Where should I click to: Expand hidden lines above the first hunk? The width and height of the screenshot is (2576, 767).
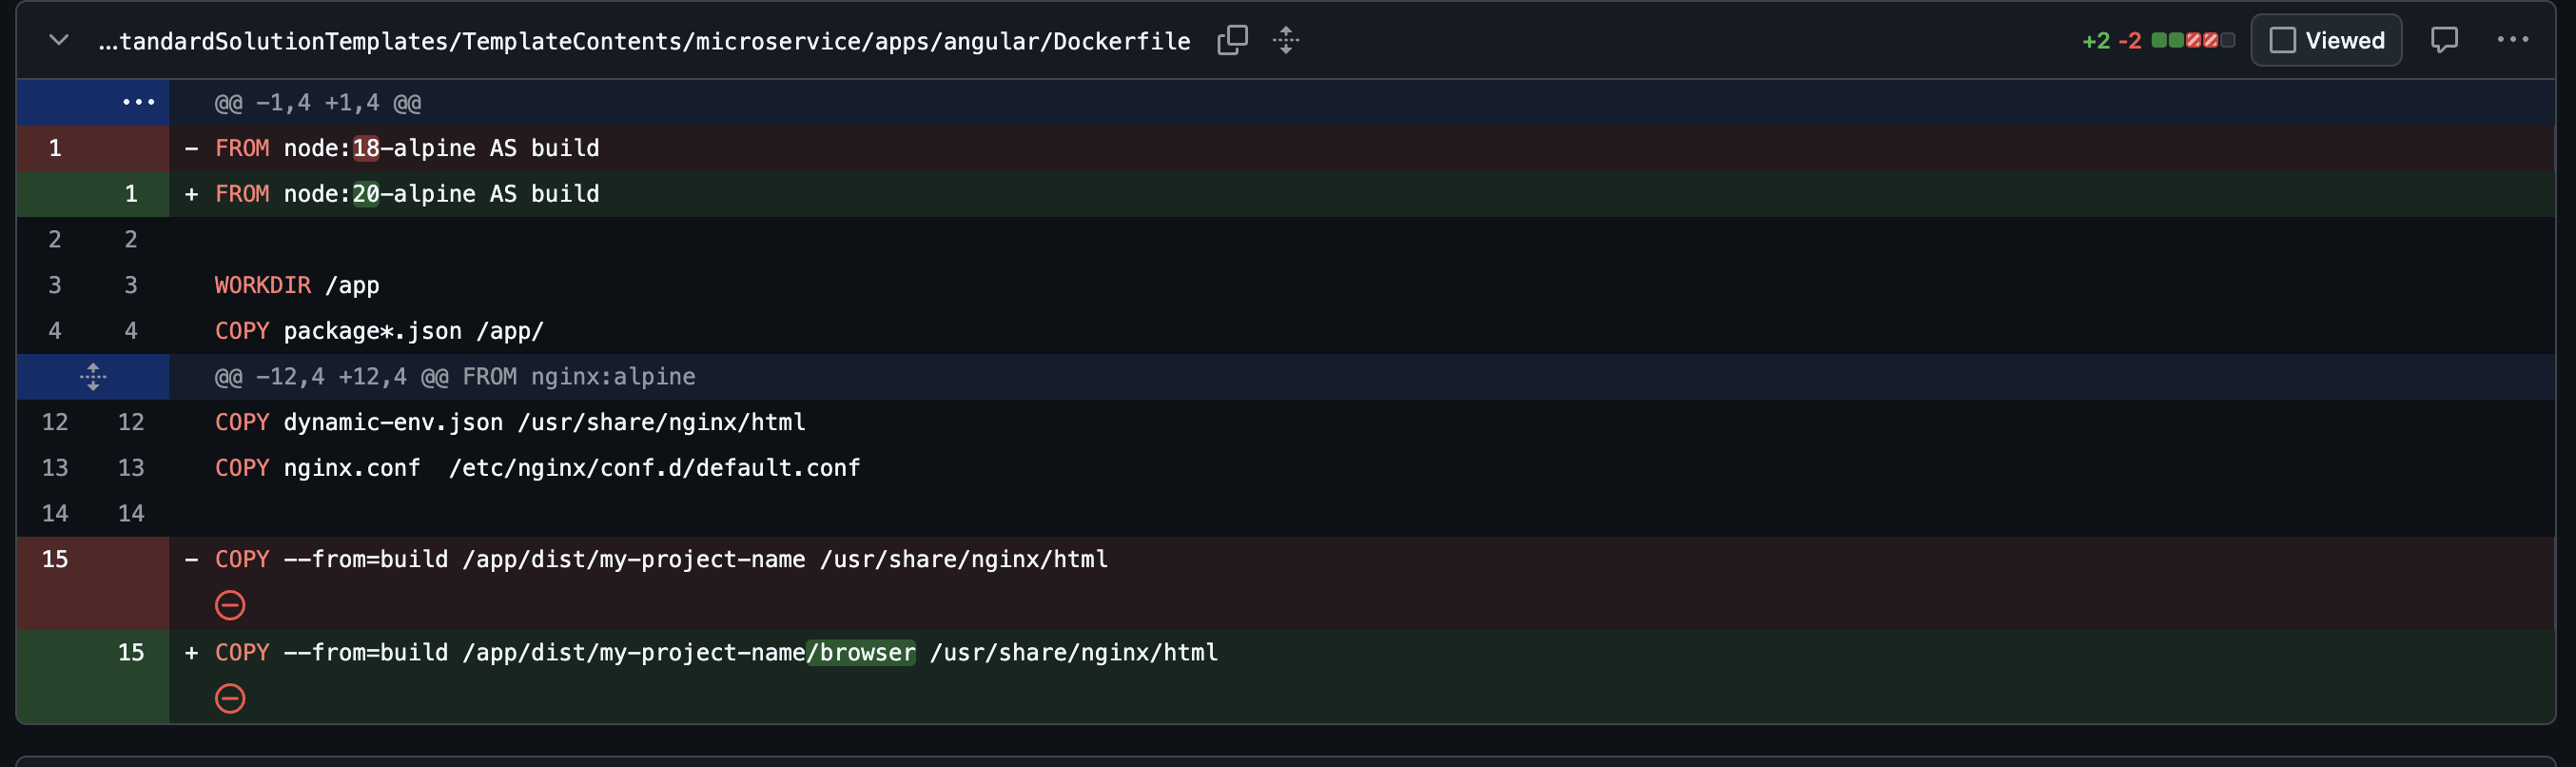[x=138, y=102]
